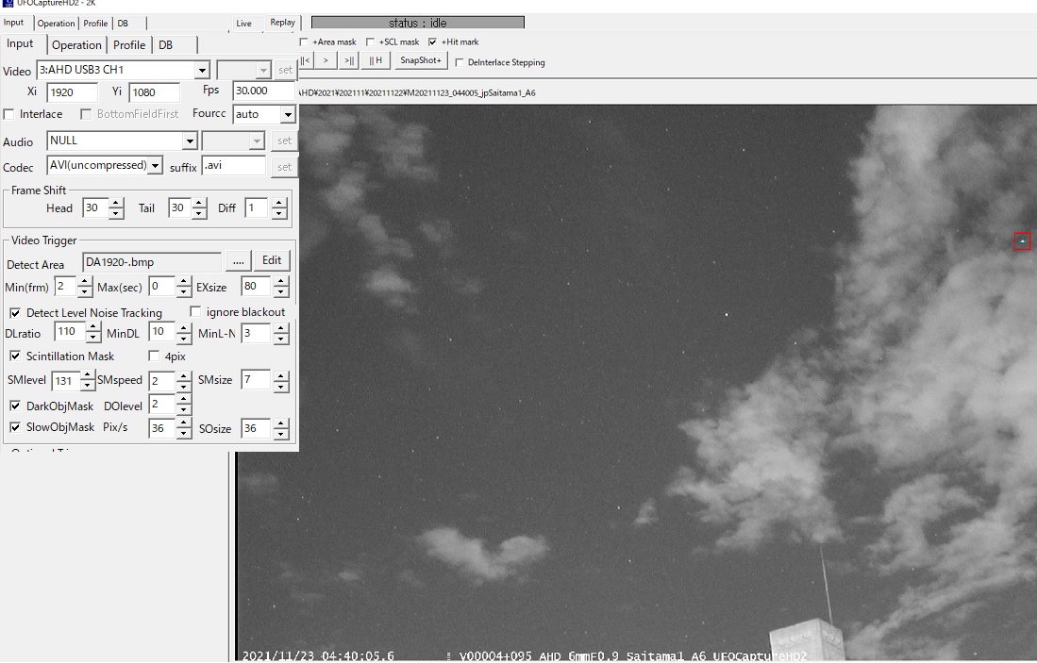Click the SnapShot+ button
Screen dimensions: 1037x663
point(420,60)
